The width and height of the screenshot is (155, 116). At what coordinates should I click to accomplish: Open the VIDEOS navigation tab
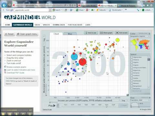46,25
